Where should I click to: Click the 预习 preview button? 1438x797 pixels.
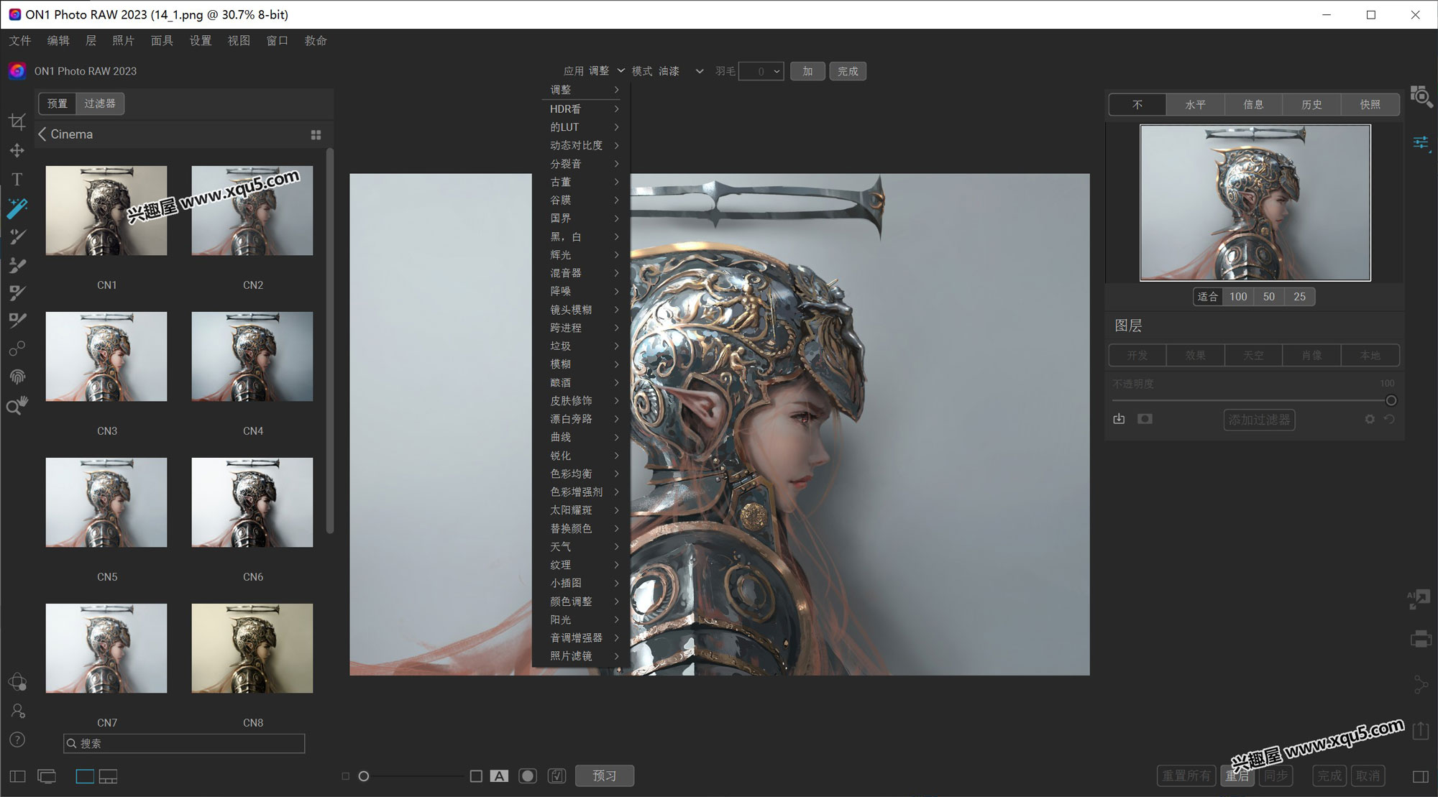pos(605,776)
